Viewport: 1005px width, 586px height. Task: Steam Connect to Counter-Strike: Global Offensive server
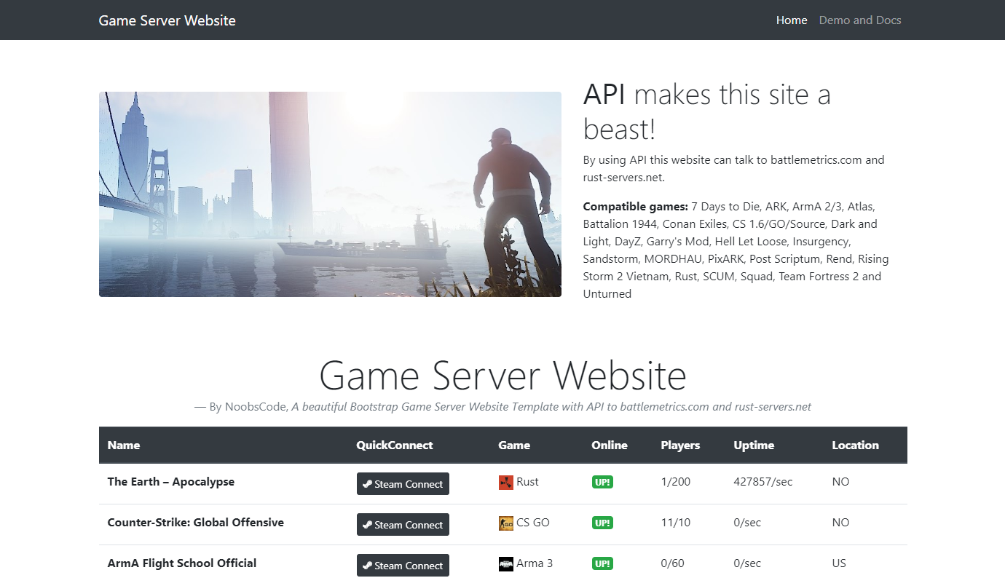point(403,525)
